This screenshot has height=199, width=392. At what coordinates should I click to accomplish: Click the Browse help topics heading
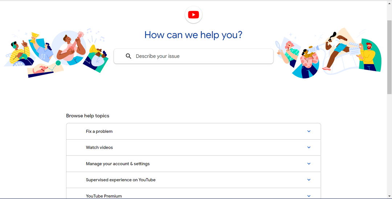pos(87,116)
